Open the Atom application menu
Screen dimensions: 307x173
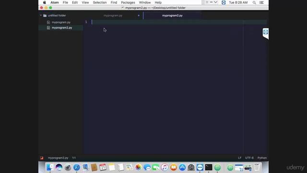[x=54, y=2]
